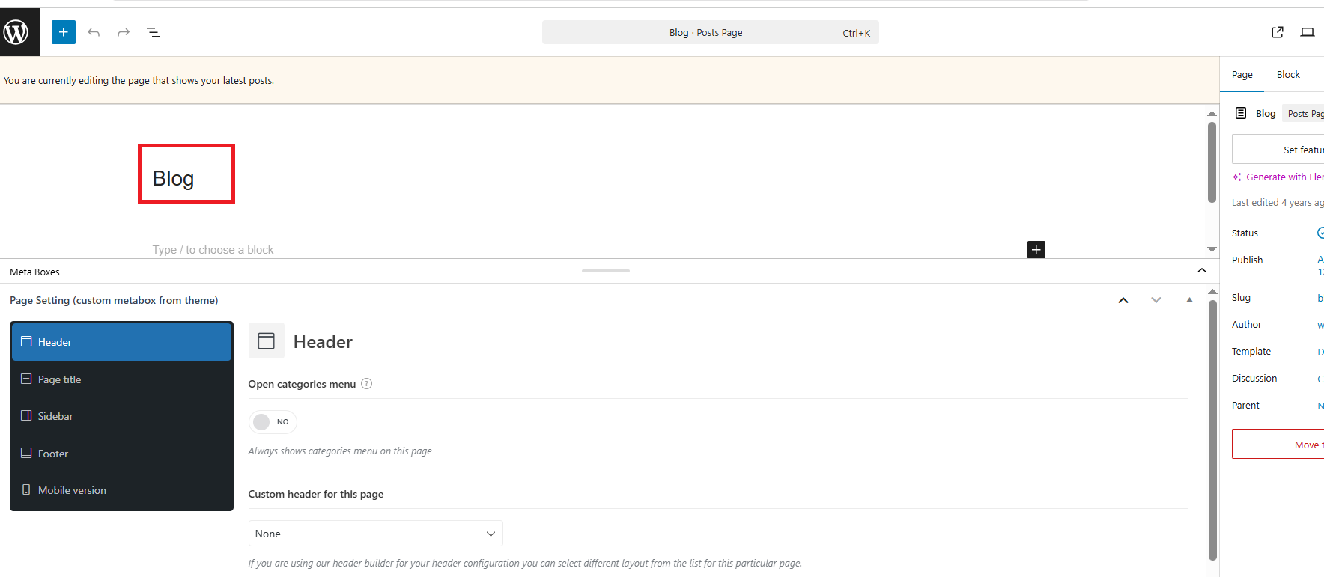
Task: Click the meta boxes vertical scrollbar
Action: coord(1212,430)
